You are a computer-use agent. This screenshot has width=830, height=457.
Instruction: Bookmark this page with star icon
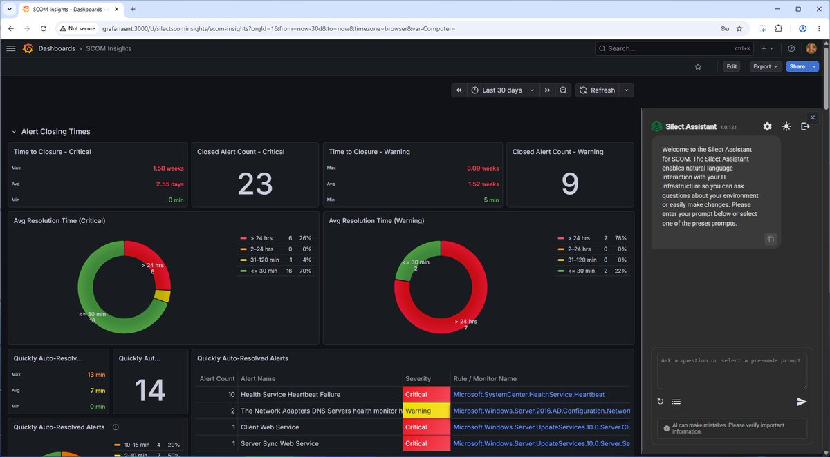739,28
